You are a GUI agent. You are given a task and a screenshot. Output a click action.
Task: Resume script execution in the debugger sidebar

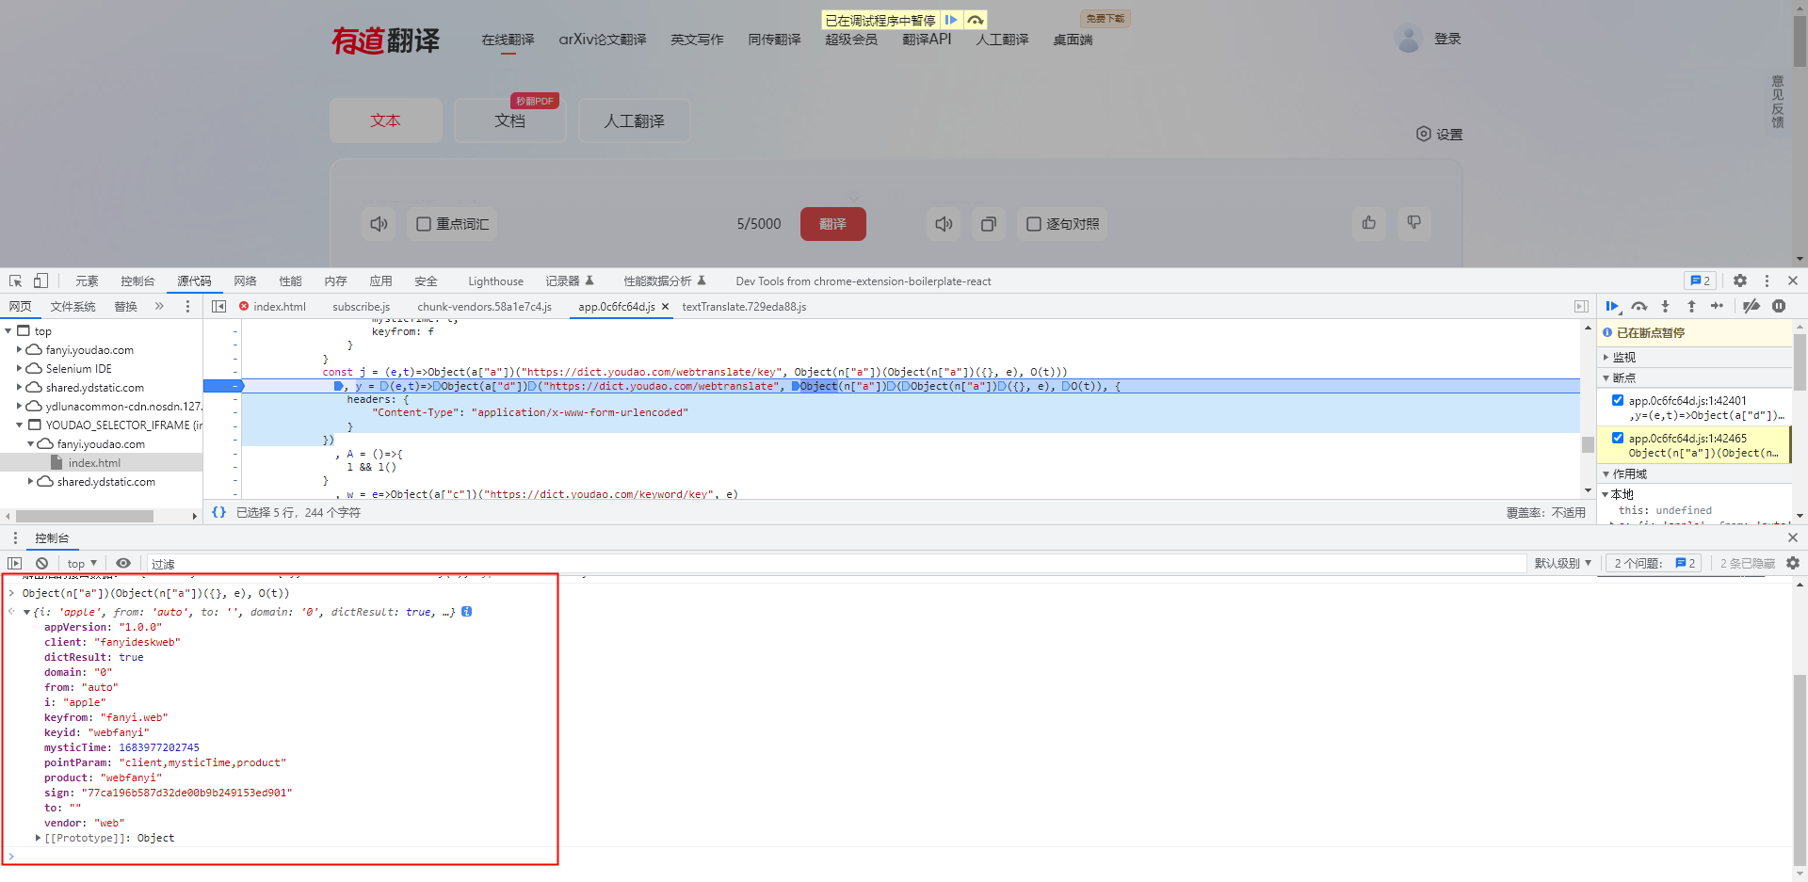point(1612,306)
